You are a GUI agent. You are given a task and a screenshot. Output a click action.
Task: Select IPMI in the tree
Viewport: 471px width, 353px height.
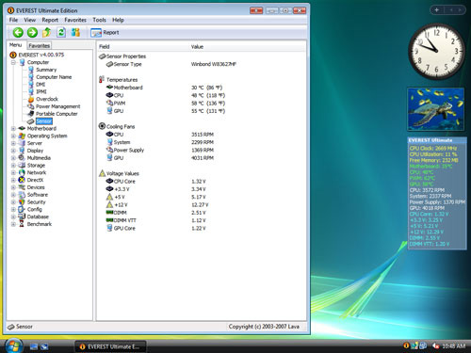tap(41, 91)
